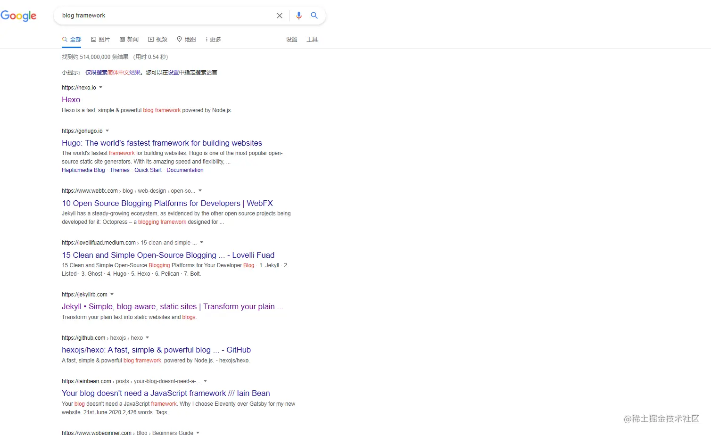Submit search with the magnifier icon
This screenshot has height=435, width=711.
coord(314,16)
